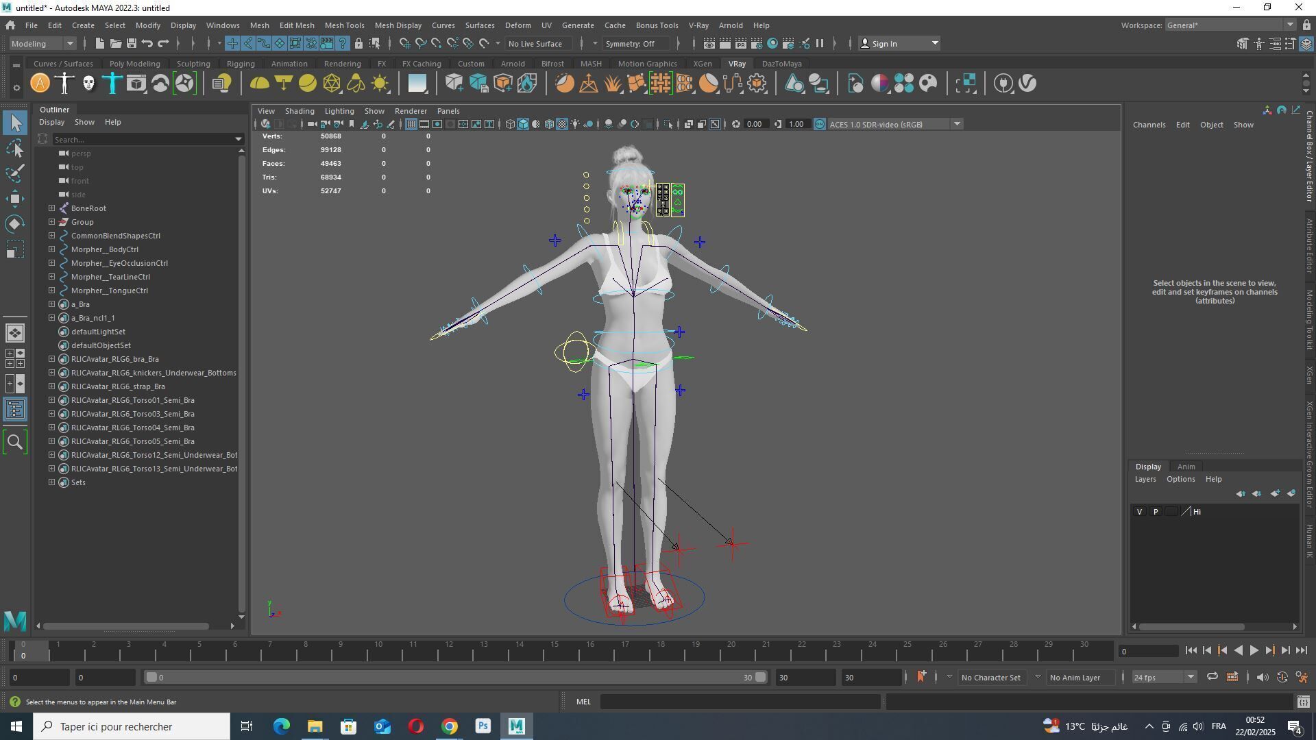Click the Save Scene icon
1316x740 pixels.
pyautogui.click(x=131, y=44)
